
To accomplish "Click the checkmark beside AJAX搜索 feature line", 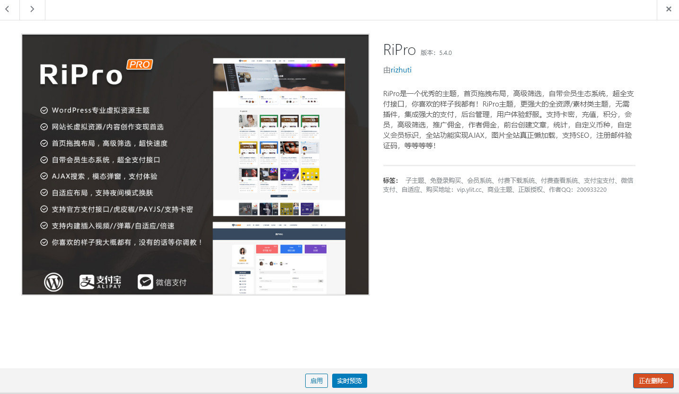I will pos(44,176).
